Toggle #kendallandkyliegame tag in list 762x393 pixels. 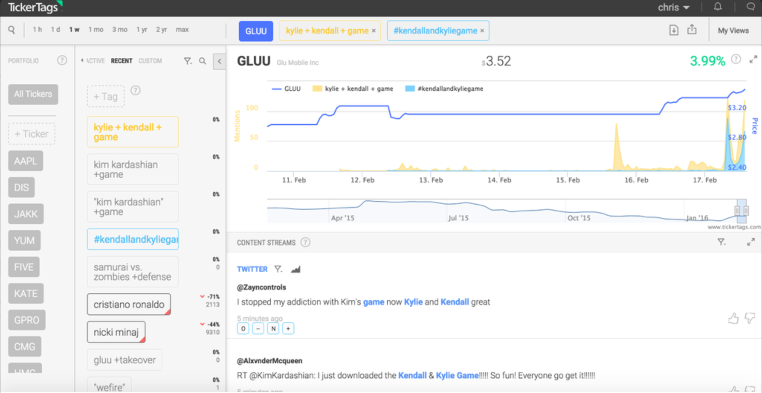pos(133,239)
